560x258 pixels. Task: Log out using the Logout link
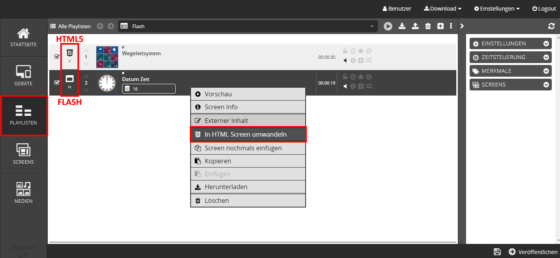pos(544,8)
